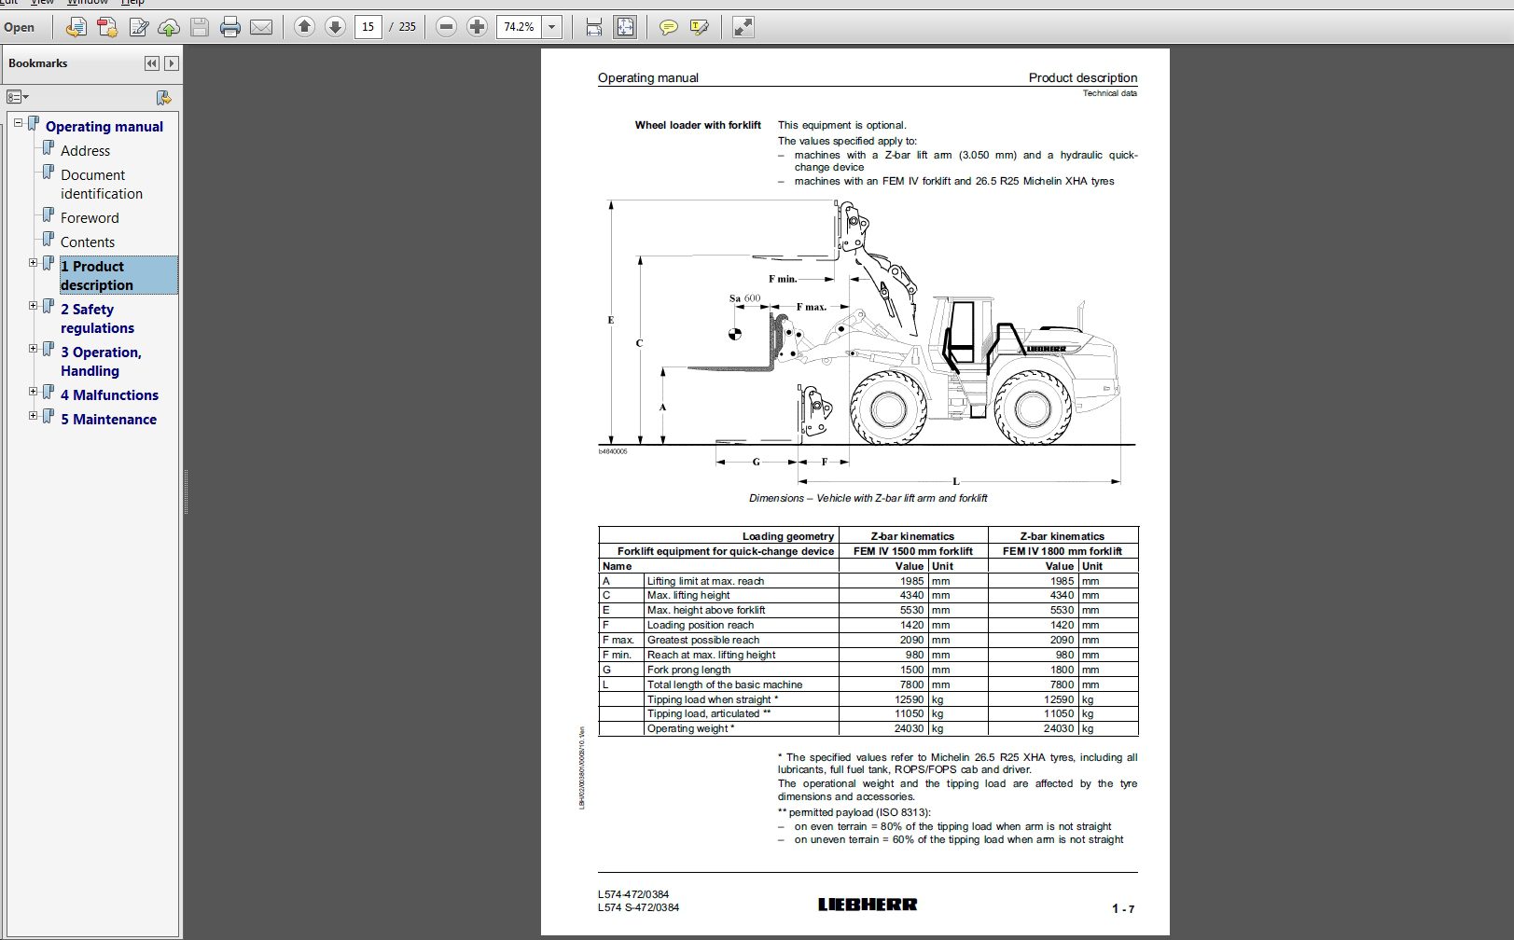Zoom in with the plus button
Viewport: 1514px width, 940px height.
point(477,27)
